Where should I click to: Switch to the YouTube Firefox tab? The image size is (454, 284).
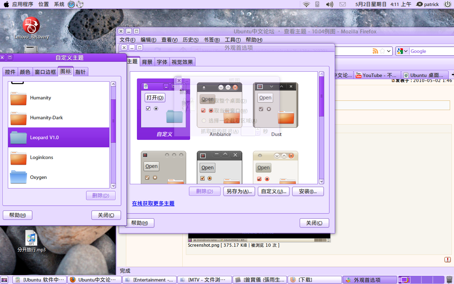[377, 75]
